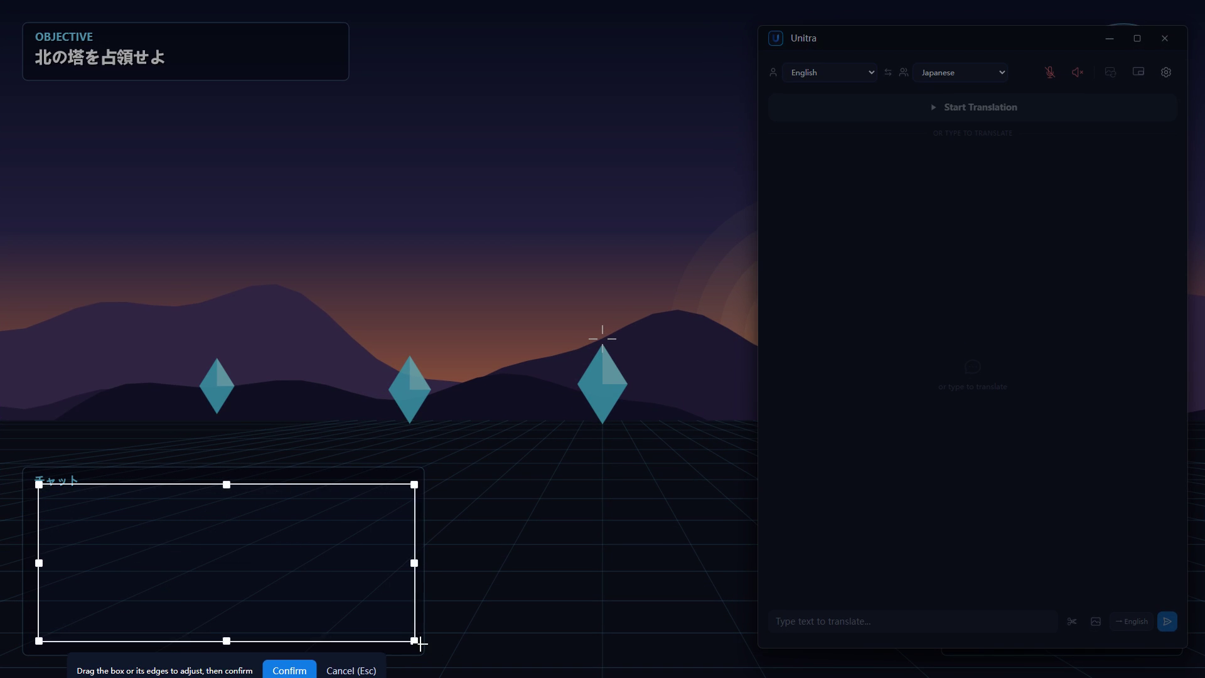Click the Unitra window title text
Screen dimensions: 1205x678
(x=803, y=38)
